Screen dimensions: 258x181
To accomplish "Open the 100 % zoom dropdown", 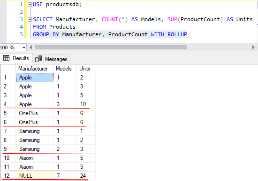I will coord(24,47).
